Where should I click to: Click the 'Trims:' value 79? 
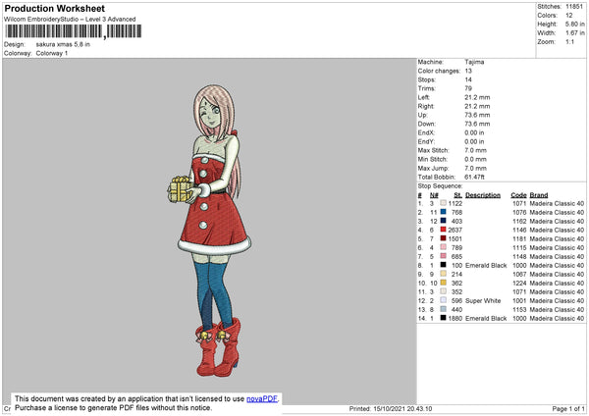click(468, 88)
